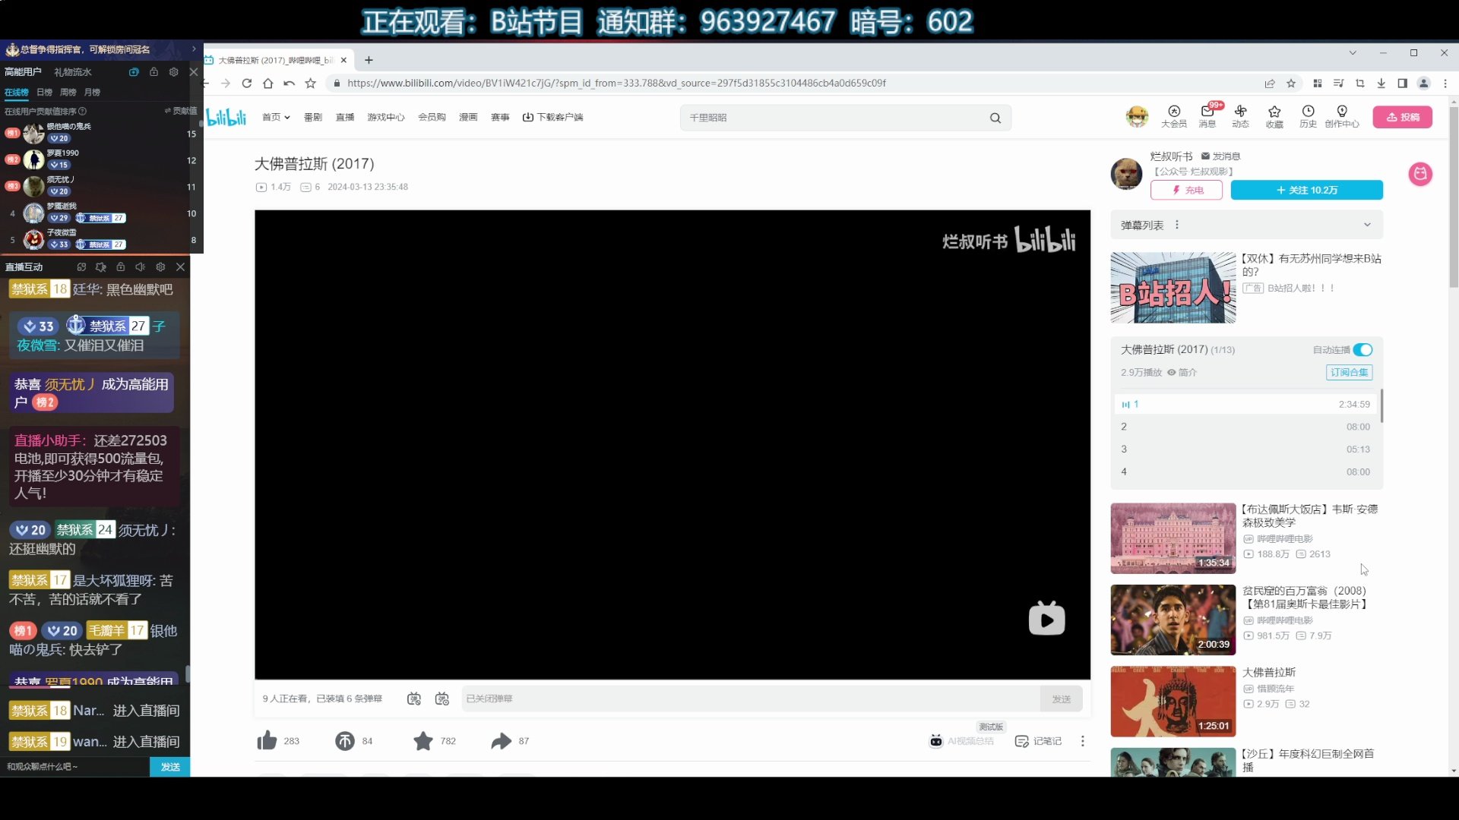This screenshot has width=1459, height=820.
Task: Open the browser profile avatar
Action: tap(1424, 84)
